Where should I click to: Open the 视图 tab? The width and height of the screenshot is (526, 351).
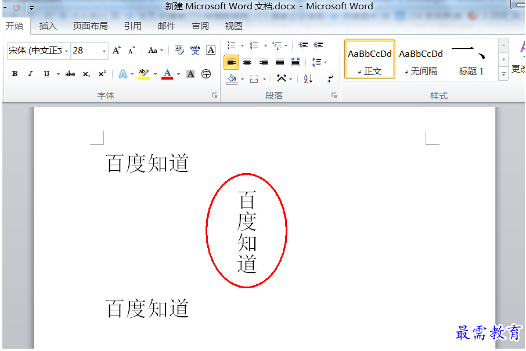pos(233,26)
